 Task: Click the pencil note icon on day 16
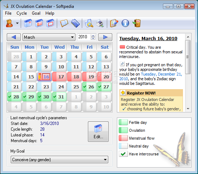40,77
